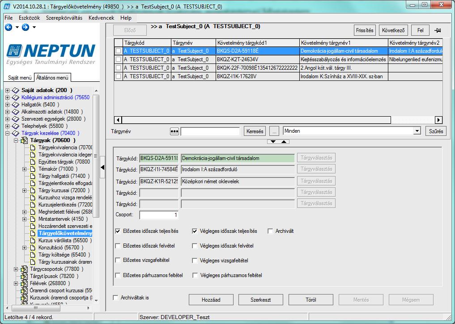Tick the checkbox of the BKQZ-I1K-17628V row
This screenshot has width=455, height=324.
click(119, 76)
